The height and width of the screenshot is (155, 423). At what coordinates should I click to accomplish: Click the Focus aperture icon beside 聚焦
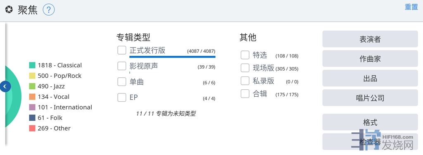pyautogui.click(x=9, y=10)
